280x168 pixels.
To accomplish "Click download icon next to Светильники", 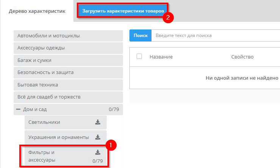I will (x=98, y=122).
